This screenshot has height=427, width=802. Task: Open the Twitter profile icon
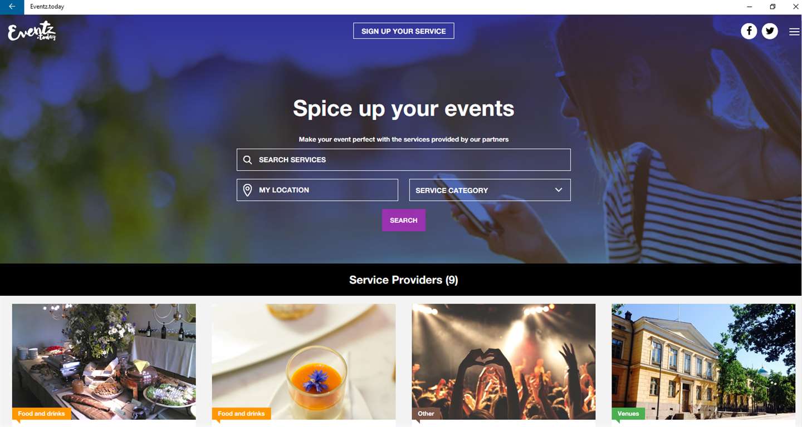tap(770, 31)
